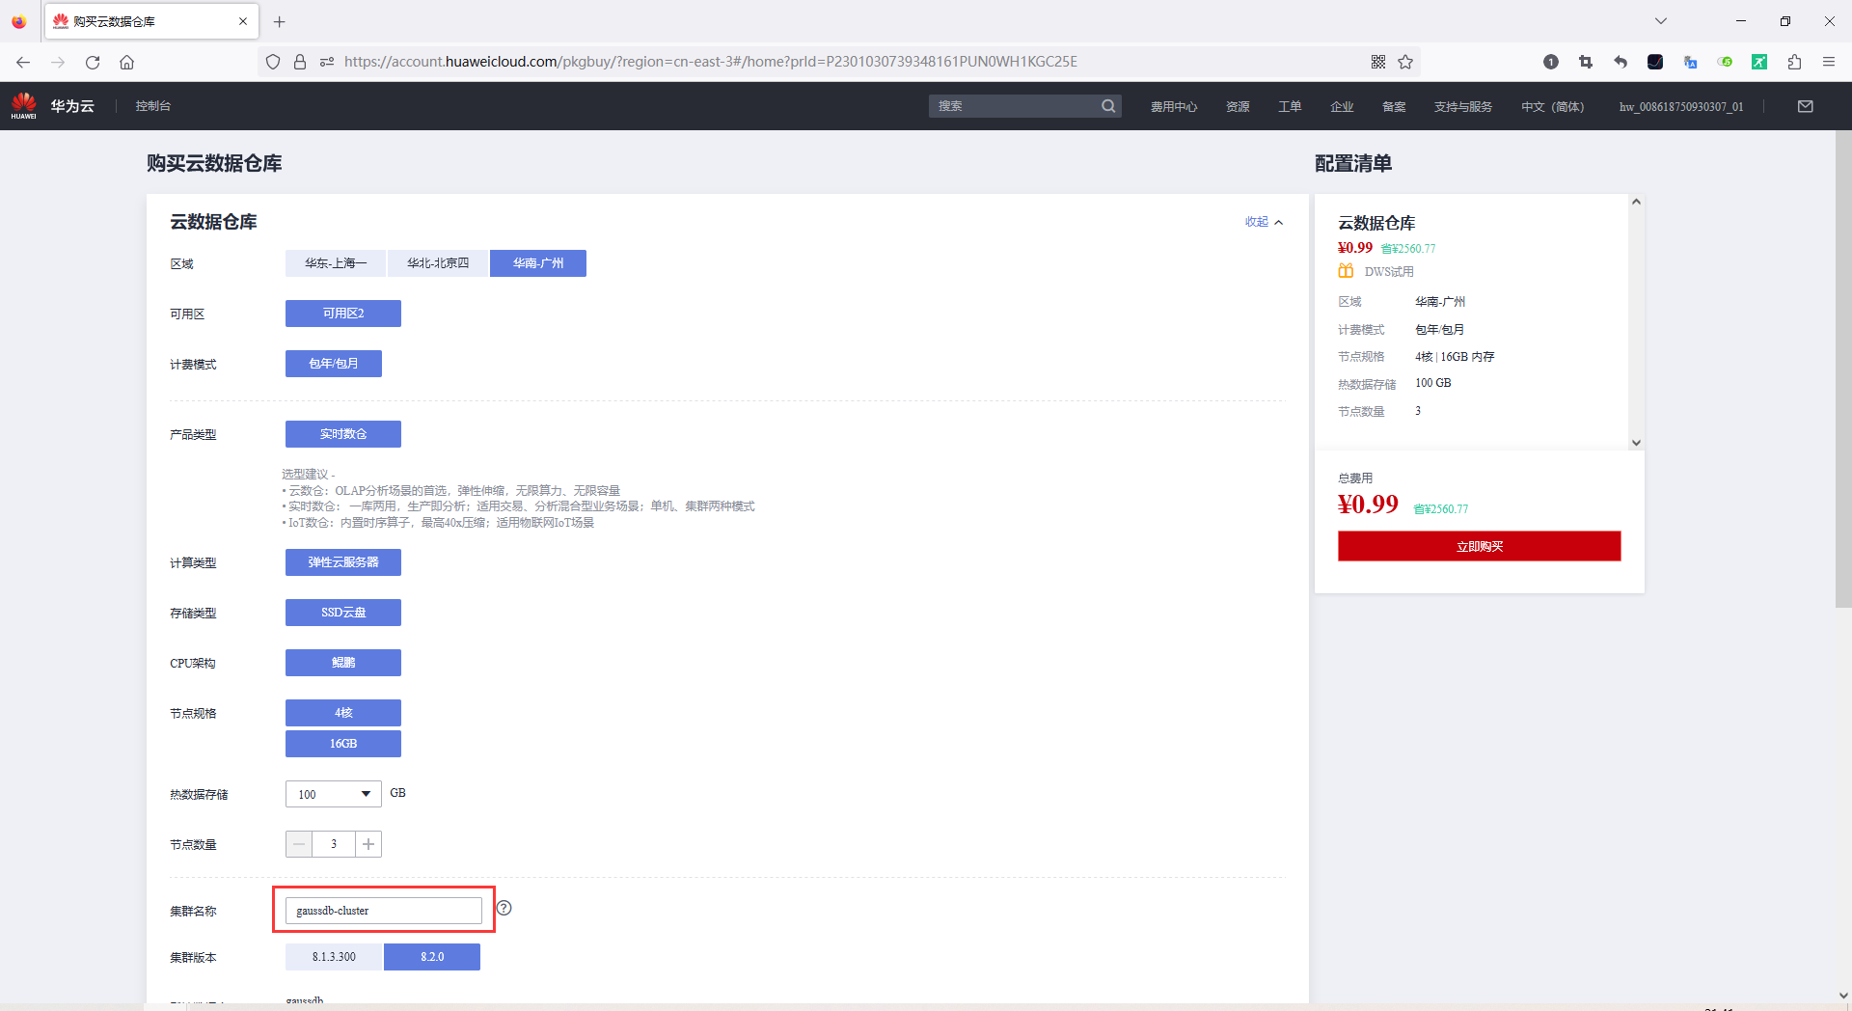Reload the current page

pyautogui.click(x=93, y=62)
